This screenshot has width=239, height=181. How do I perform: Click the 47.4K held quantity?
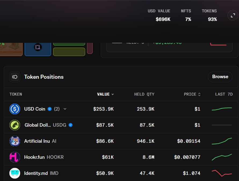pos(147,173)
